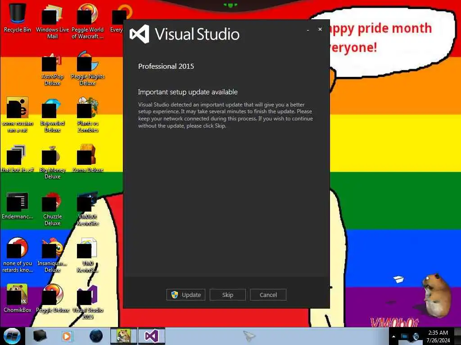Select the Peggle Nights Deluxe desktop icon
The width and height of the screenshot is (461, 345).
point(88,68)
